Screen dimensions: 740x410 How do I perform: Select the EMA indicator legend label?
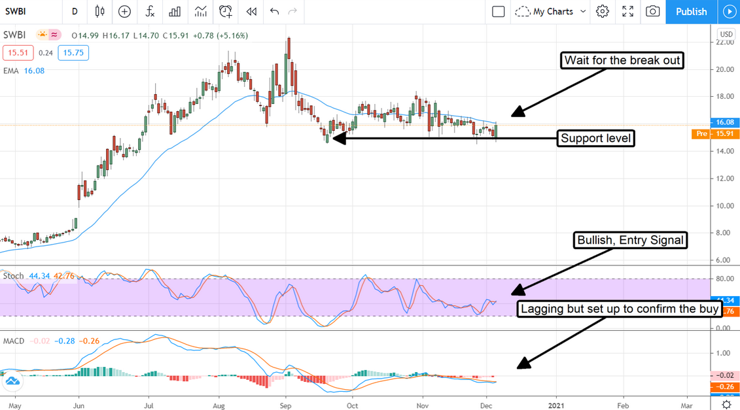(11, 71)
